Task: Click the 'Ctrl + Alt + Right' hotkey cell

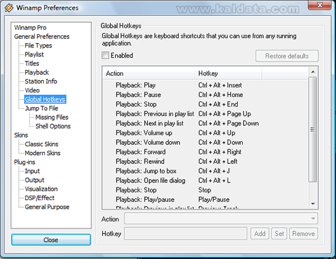Action: [220, 152]
